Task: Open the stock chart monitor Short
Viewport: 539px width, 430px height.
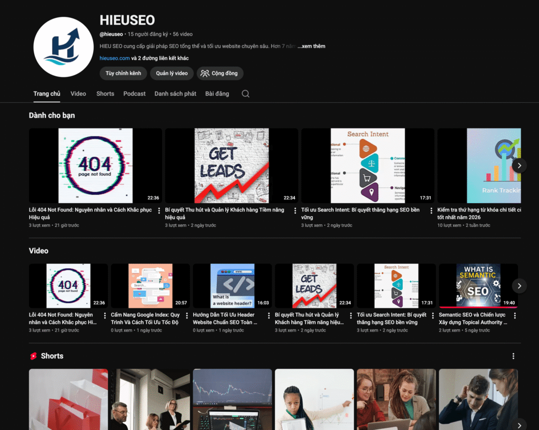Action: pos(232,399)
